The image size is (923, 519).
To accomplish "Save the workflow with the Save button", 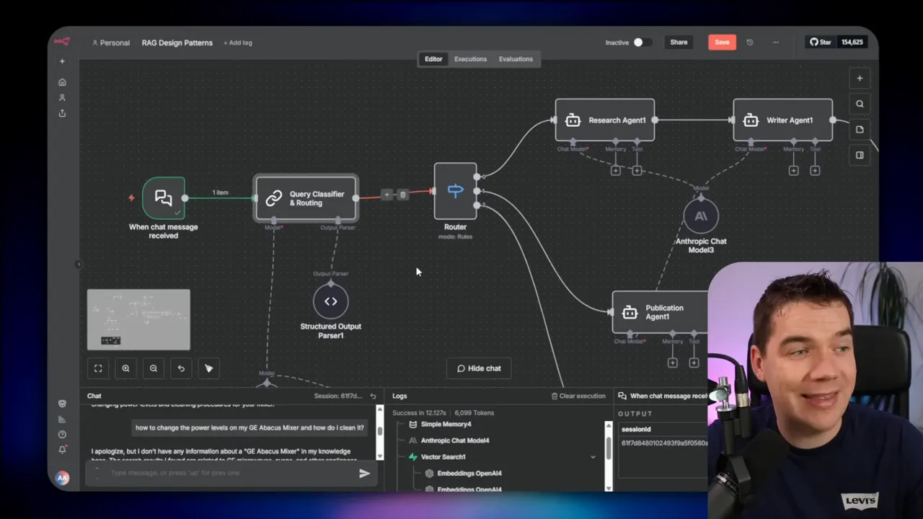I will pos(722,42).
